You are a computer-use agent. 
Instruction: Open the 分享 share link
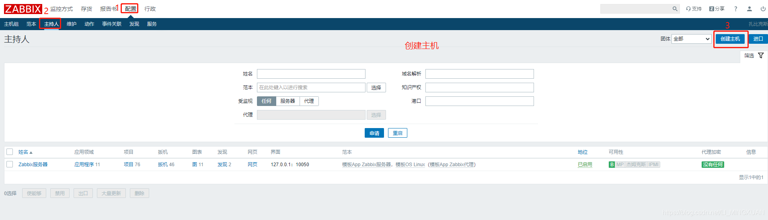tap(717, 9)
